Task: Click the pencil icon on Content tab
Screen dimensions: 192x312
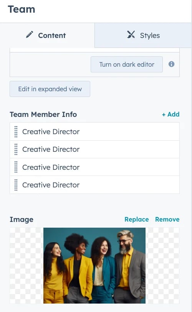Action: click(30, 34)
